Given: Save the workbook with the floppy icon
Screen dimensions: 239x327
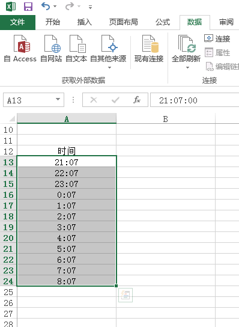Looking at the screenshot, I should pyautogui.click(x=28, y=7).
